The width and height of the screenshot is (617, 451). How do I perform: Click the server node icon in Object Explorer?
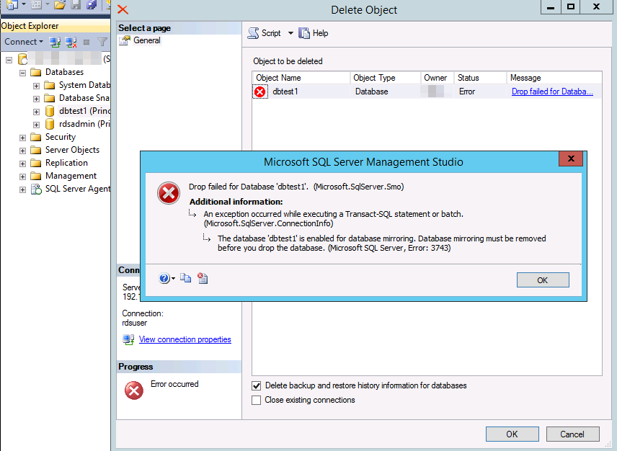click(23, 59)
